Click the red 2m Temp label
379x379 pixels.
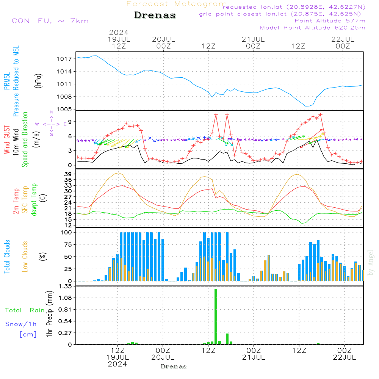coord(16,202)
